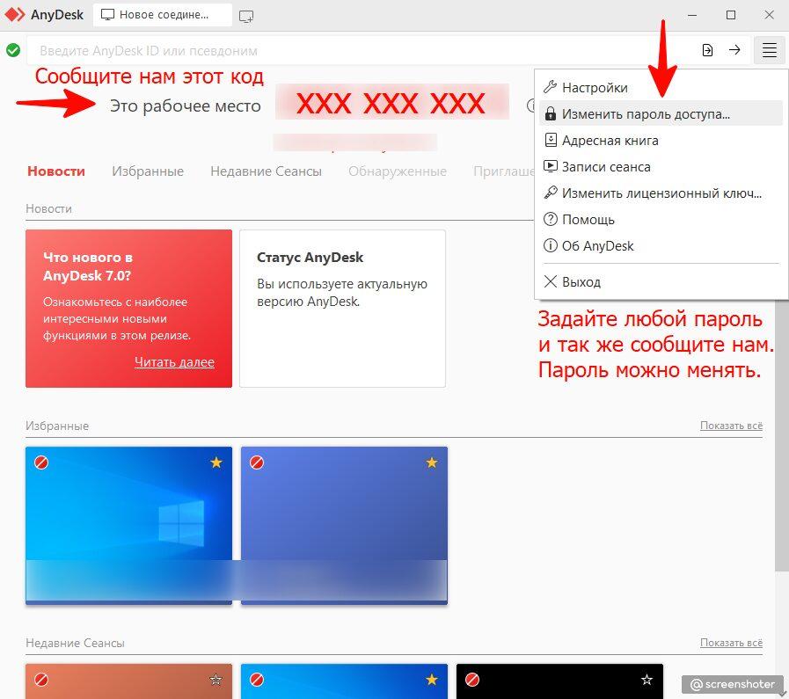Screen dimensions: 789x699
Task: Open Об AnyDesk menu entry
Action: pyautogui.click(x=661, y=246)
